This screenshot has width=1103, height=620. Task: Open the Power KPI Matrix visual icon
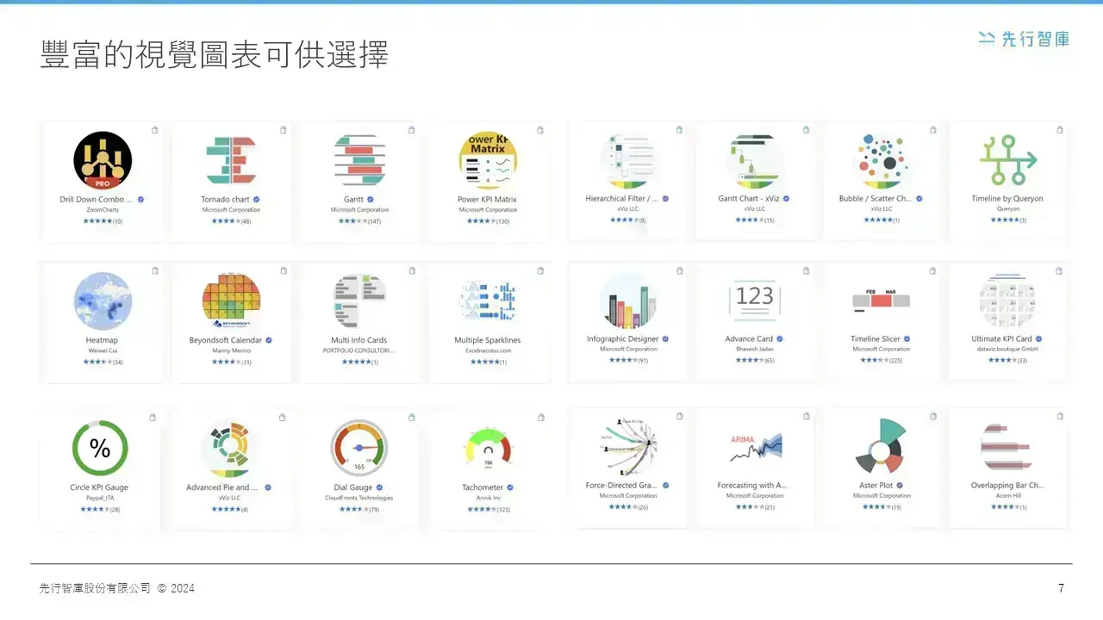tap(488, 161)
